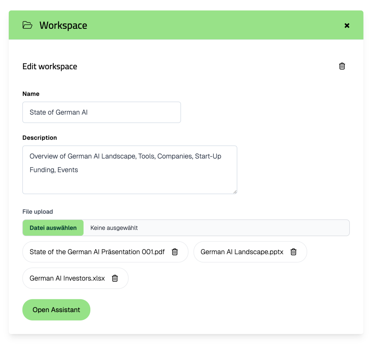Click the Description textarea resize handle
The height and width of the screenshot is (346, 373).
[x=235, y=192]
